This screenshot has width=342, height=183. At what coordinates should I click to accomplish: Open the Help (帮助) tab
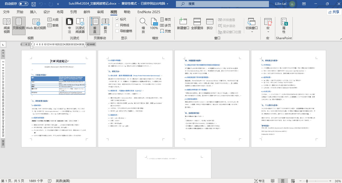click(127, 12)
